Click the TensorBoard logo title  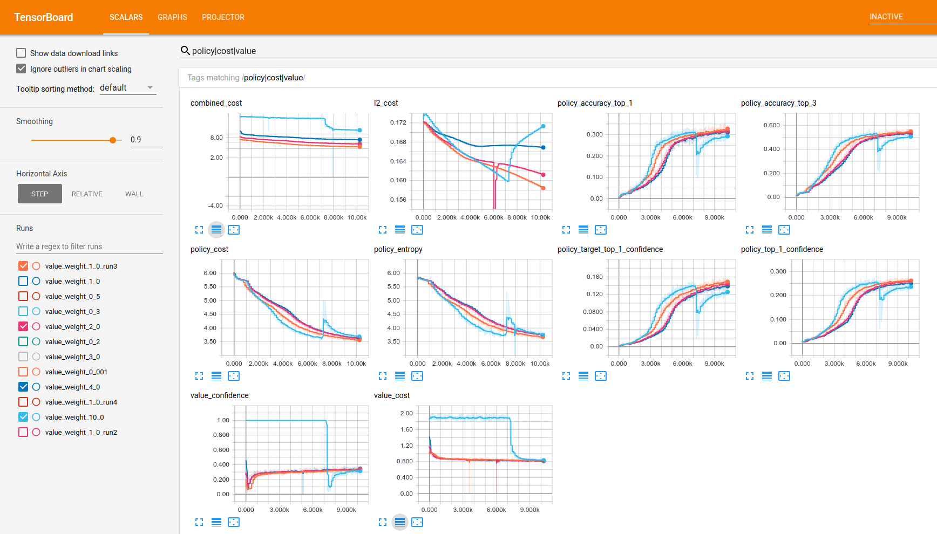click(x=44, y=17)
